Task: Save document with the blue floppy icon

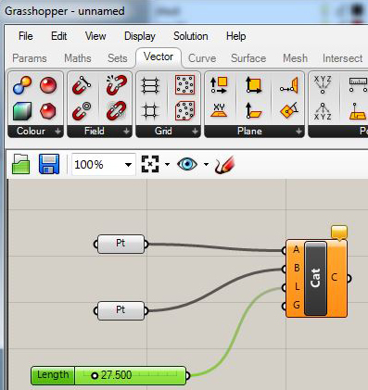Action: (x=49, y=164)
